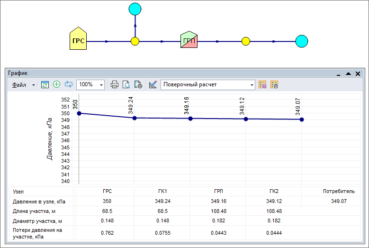Click the yellow junction node below the top consumer
The height and width of the screenshot is (248, 369).
(135, 41)
